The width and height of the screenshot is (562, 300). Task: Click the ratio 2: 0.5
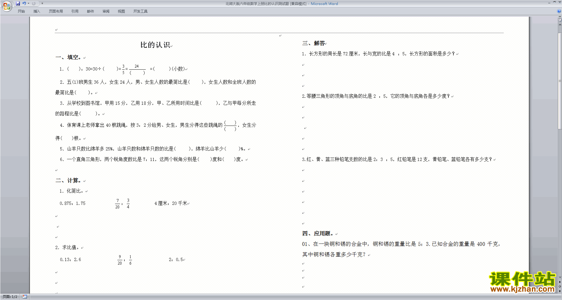click(x=176, y=260)
